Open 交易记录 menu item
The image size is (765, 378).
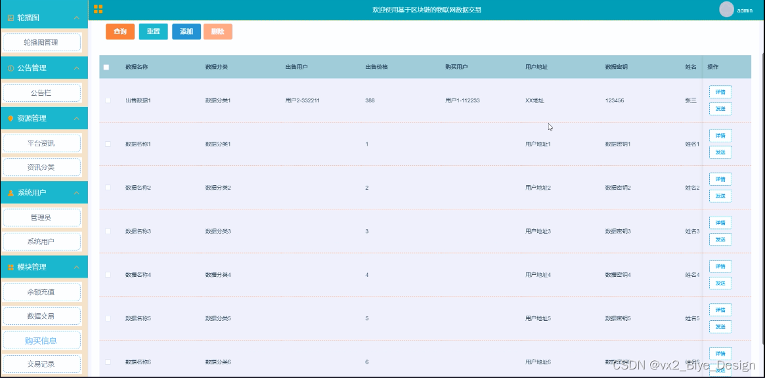[x=41, y=364]
